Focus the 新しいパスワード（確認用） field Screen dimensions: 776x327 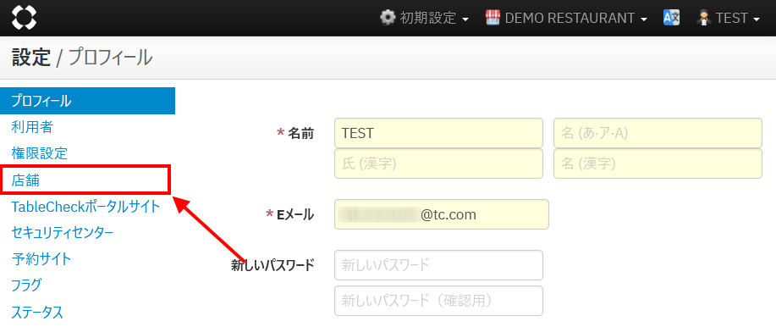point(439,301)
